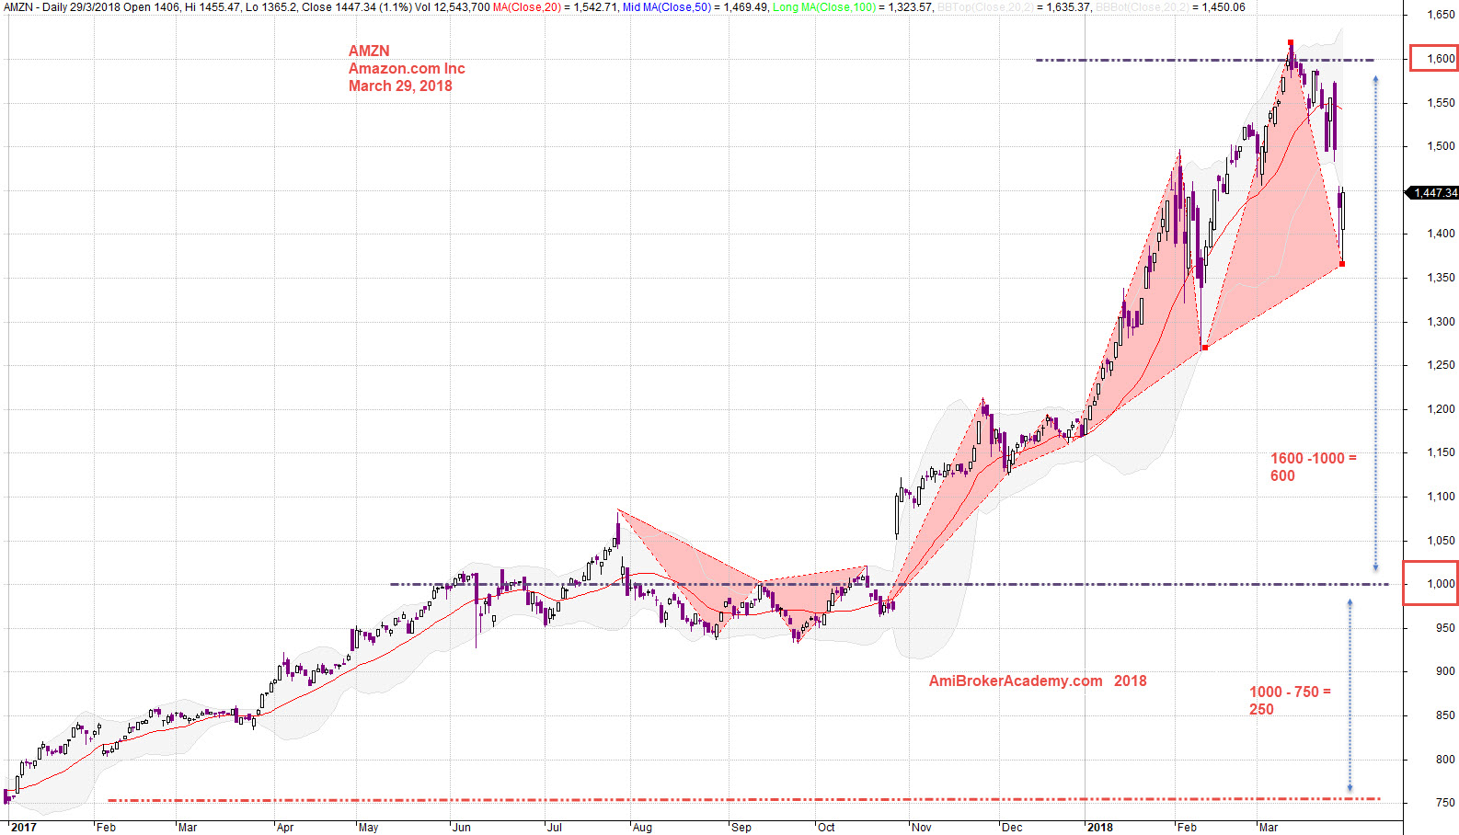
Task: Click the 1,350 price axis label
Action: 1441,278
